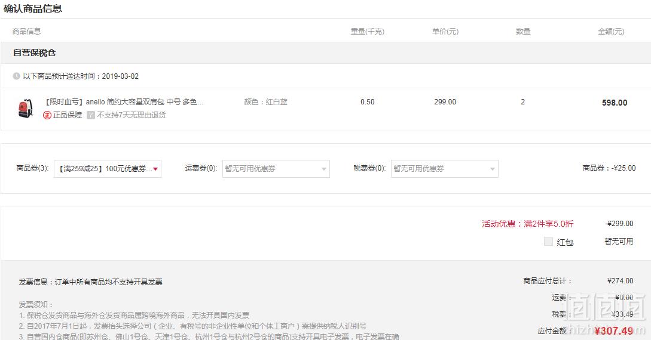Open the anello backpack product title link
Viewport: 651px width, 340px height.
[x=124, y=102]
